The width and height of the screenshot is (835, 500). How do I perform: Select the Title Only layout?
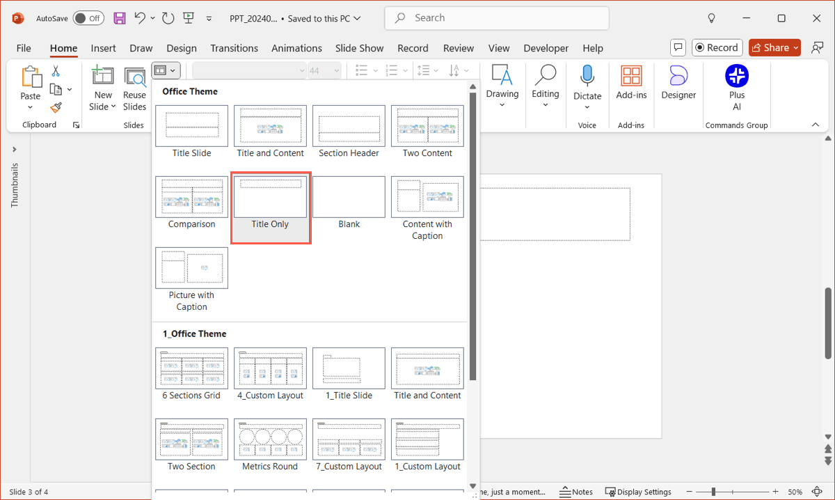pyautogui.click(x=270, y=208)
